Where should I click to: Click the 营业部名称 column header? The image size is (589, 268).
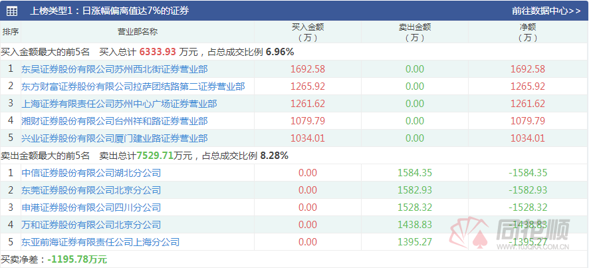coord(138,32)
